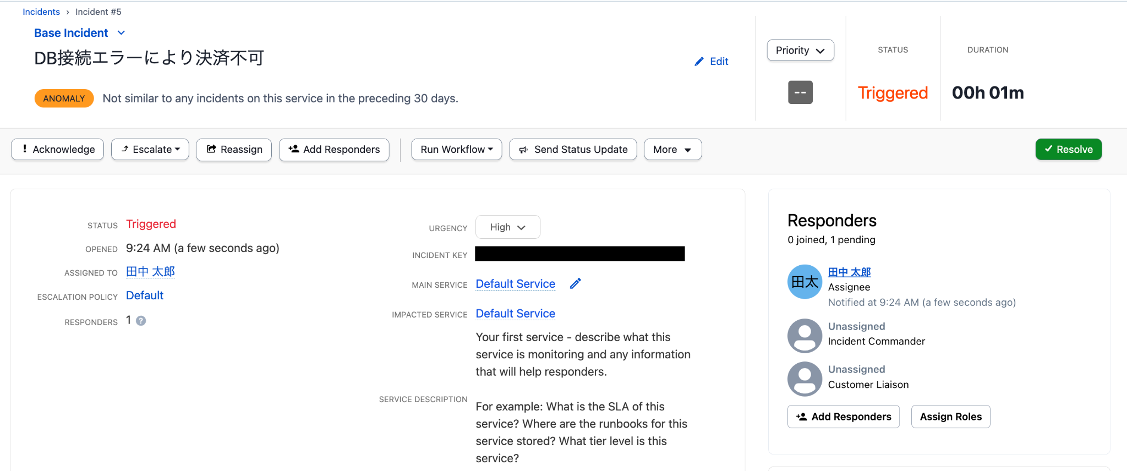Click the Incident Commander unassigned avatar icon
The height and width of the screenshot is (471, 1127).
805,335
